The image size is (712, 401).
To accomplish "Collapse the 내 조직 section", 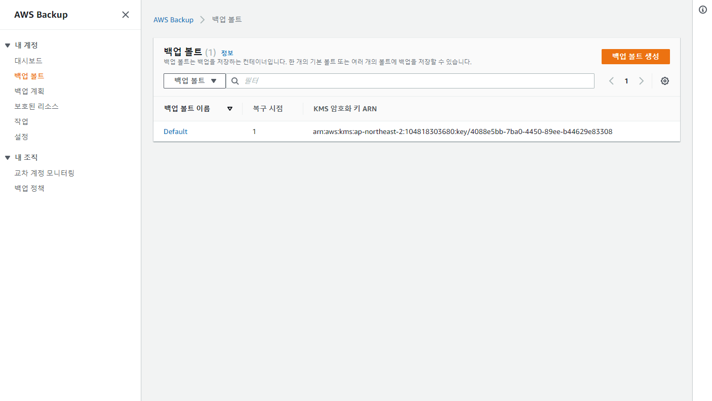I will 8,158.
